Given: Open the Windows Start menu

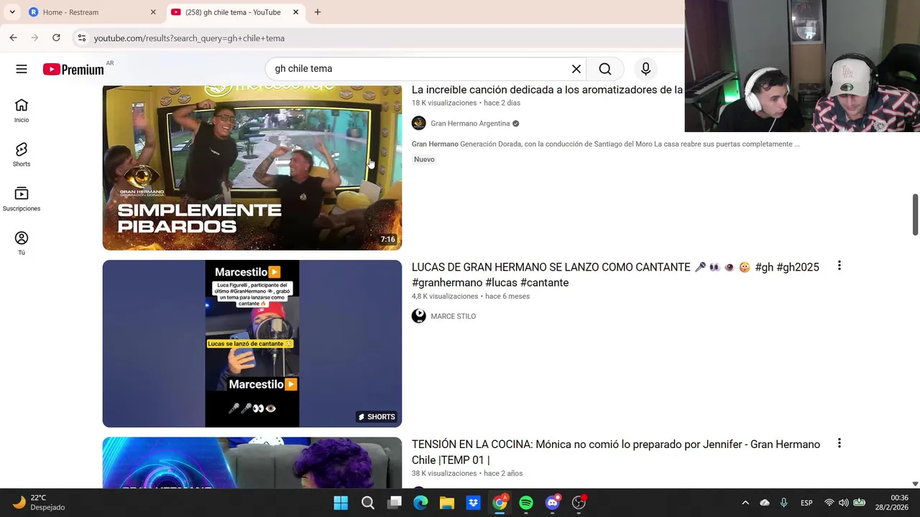Looking at the screenshot, I should [x=341, y=503].
